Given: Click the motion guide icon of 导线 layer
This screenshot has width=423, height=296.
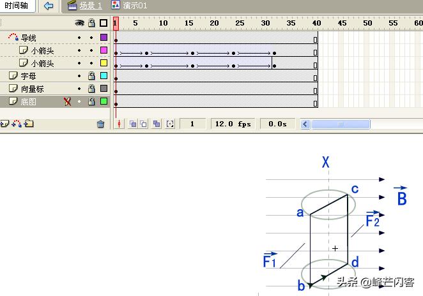Looking at the screenshot, I should [x=13, y=37].
